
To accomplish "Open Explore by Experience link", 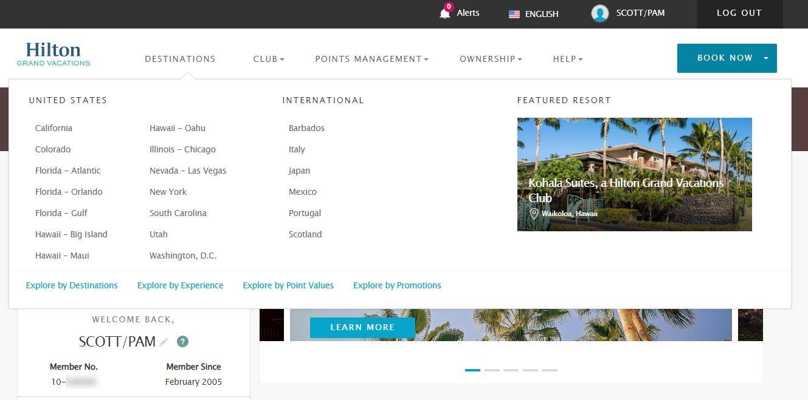I will [180, 285].
